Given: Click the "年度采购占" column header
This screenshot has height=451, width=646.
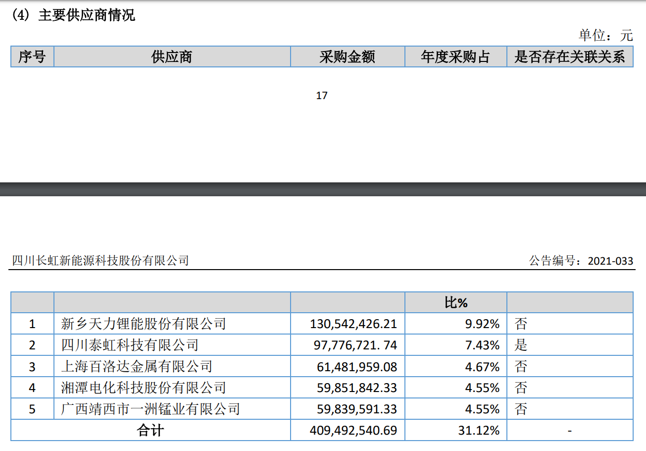Looking at the screenshot, I should coord(455,57).
